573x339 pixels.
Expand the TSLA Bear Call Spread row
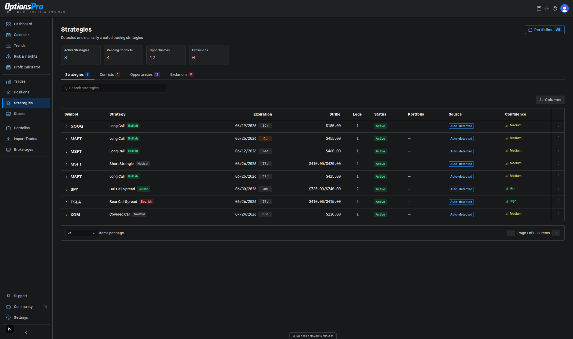pos(67,202)
